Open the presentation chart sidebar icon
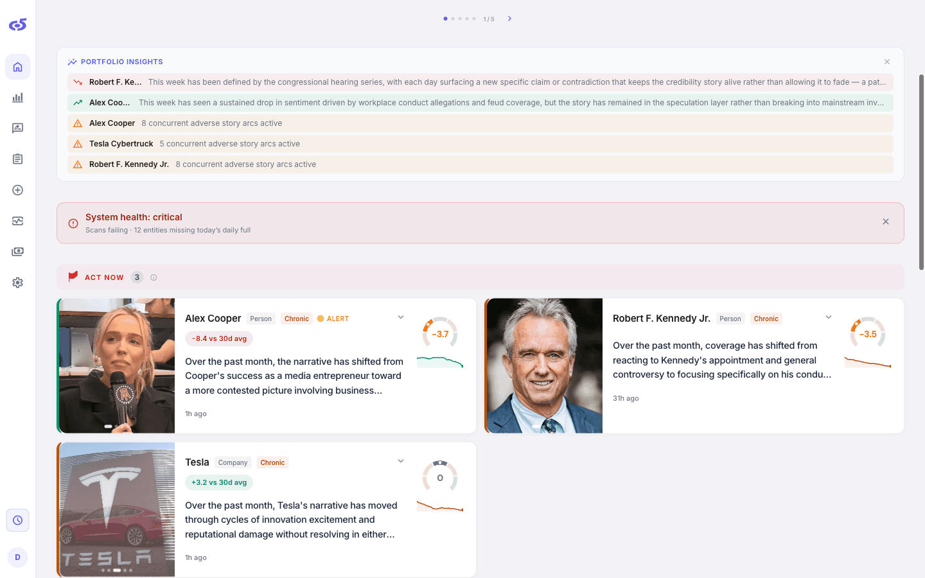 coord(17,128)
